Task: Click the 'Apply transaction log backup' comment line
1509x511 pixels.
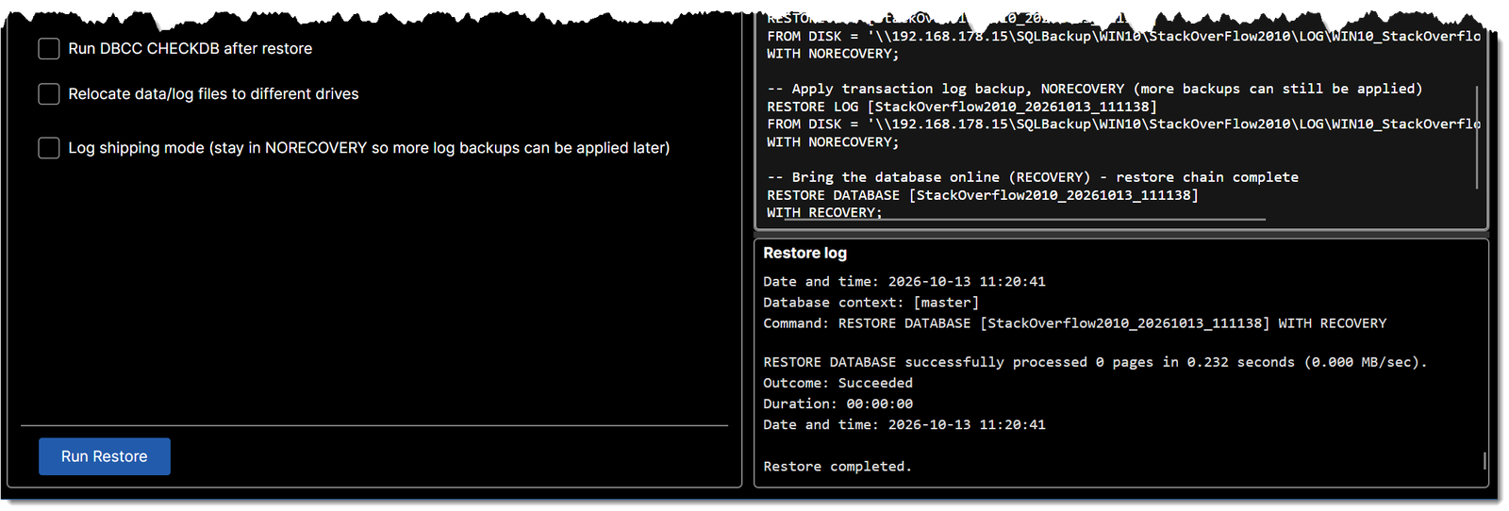Action: click(x=1095, y=89)
